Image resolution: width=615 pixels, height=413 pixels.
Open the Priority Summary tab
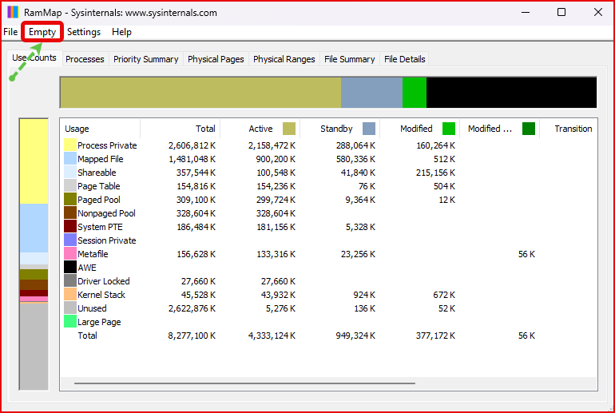(x=146, y=59)
